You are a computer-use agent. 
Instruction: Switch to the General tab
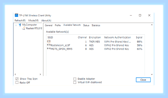tap(49, 25)
